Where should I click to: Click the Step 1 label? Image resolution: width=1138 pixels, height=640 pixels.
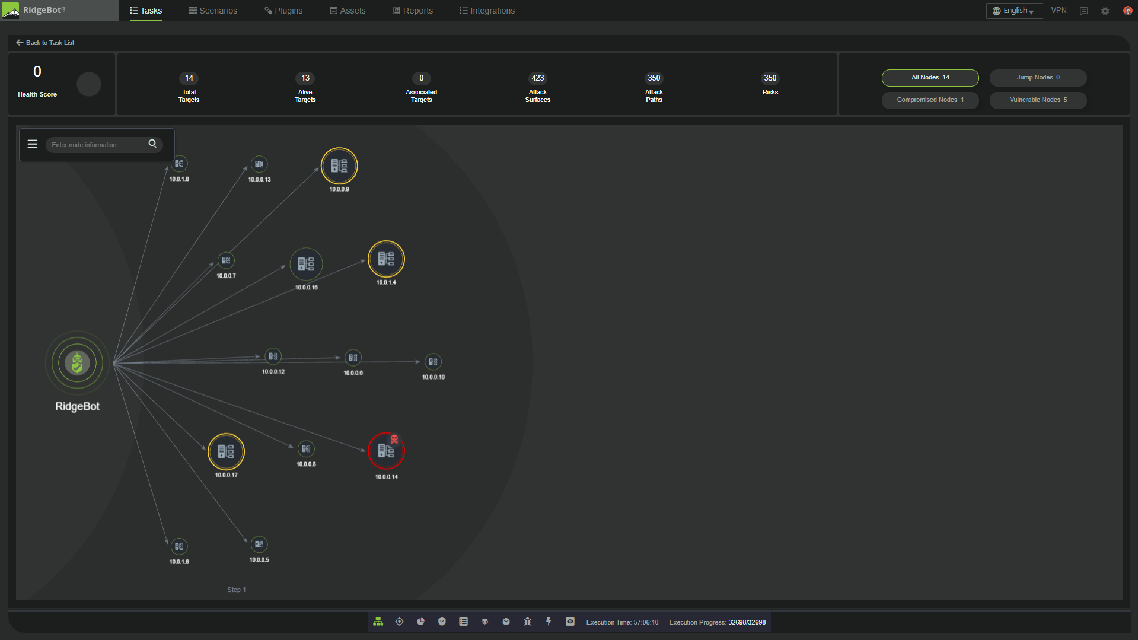click(236, 590)
